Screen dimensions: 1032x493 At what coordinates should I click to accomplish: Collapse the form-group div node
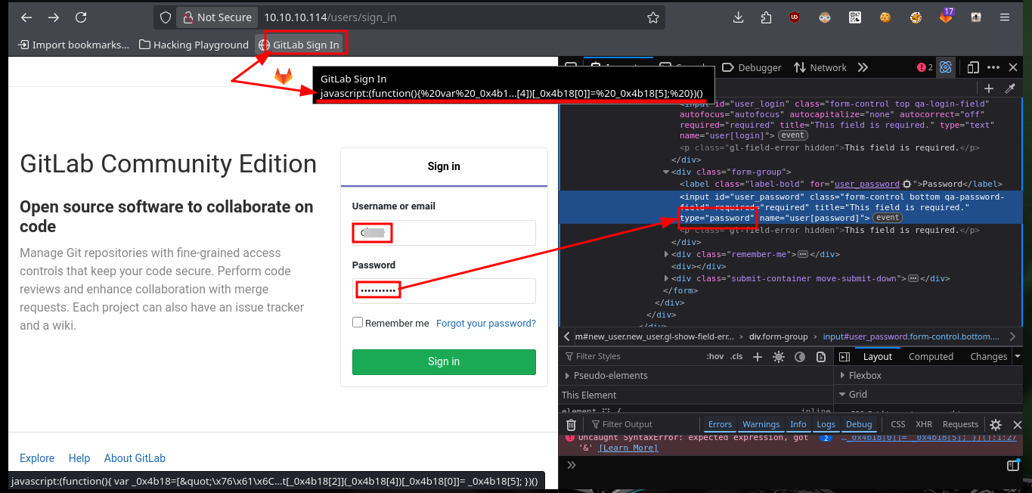666,172
